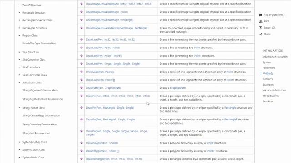The image size is (291, 163).
Task: Open RectangleF Structure in navigation tree
Action: (x=35, y=28)
